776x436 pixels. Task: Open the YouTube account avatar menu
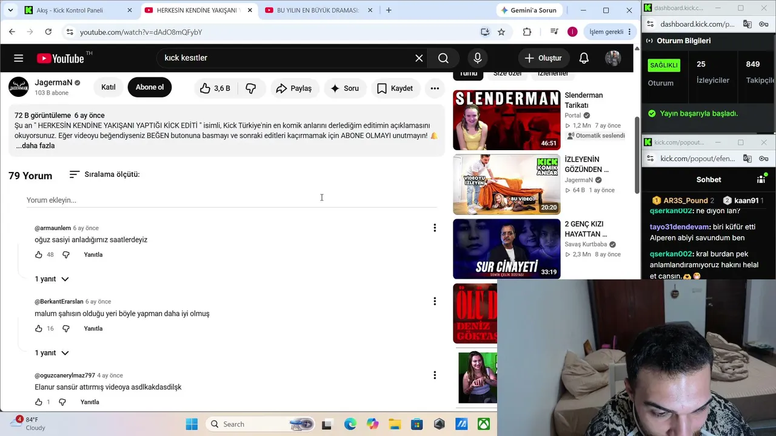[x=613, y=58]
